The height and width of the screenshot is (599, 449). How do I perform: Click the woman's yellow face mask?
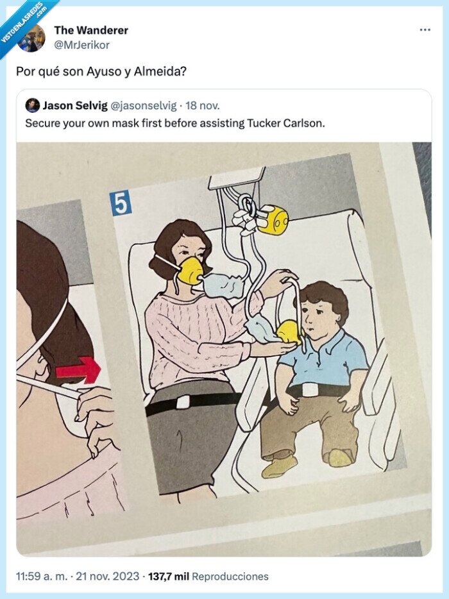(x=191, y=269)
